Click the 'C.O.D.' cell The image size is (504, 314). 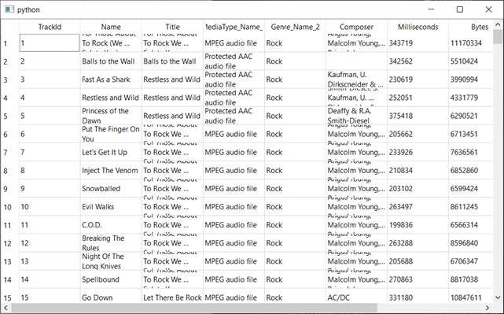click(x=111, y=225)
